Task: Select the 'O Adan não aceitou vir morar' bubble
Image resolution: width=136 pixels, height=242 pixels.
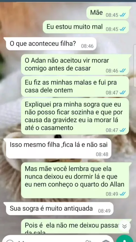Action: click(x=75, y=65)
